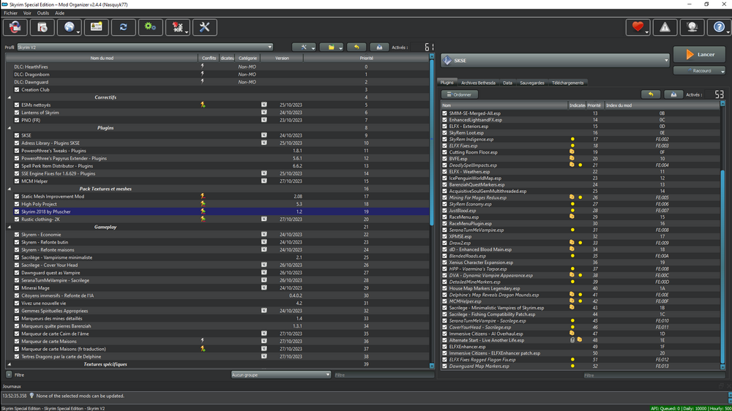The height and width of the screenshot is (411, 732).
Task: Collapse the Textures spécifiques separator
Action: tap(10, 364)
